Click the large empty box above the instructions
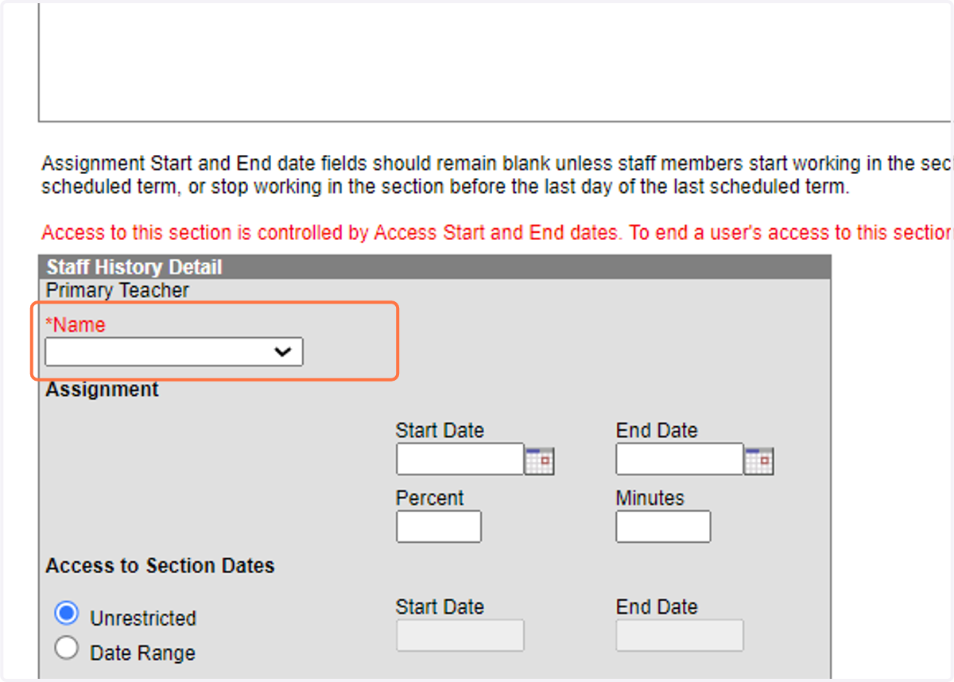The width and height of the screenshot is (954, 682). pos(494,62)
